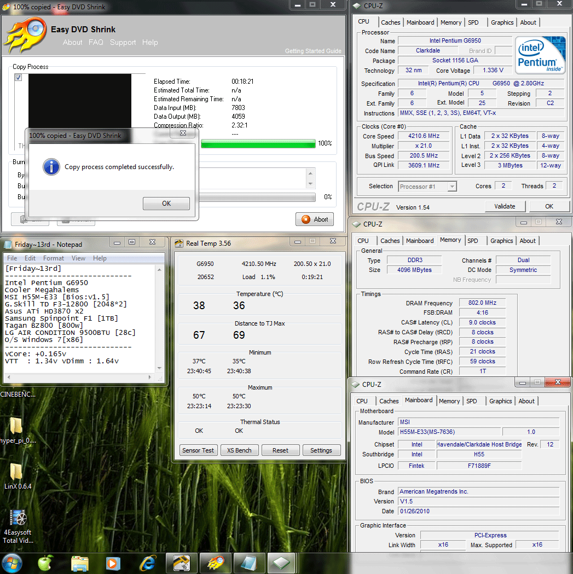
Task: Select the Core Speed value 4210.6 MHz
Action: click(424, 136)
